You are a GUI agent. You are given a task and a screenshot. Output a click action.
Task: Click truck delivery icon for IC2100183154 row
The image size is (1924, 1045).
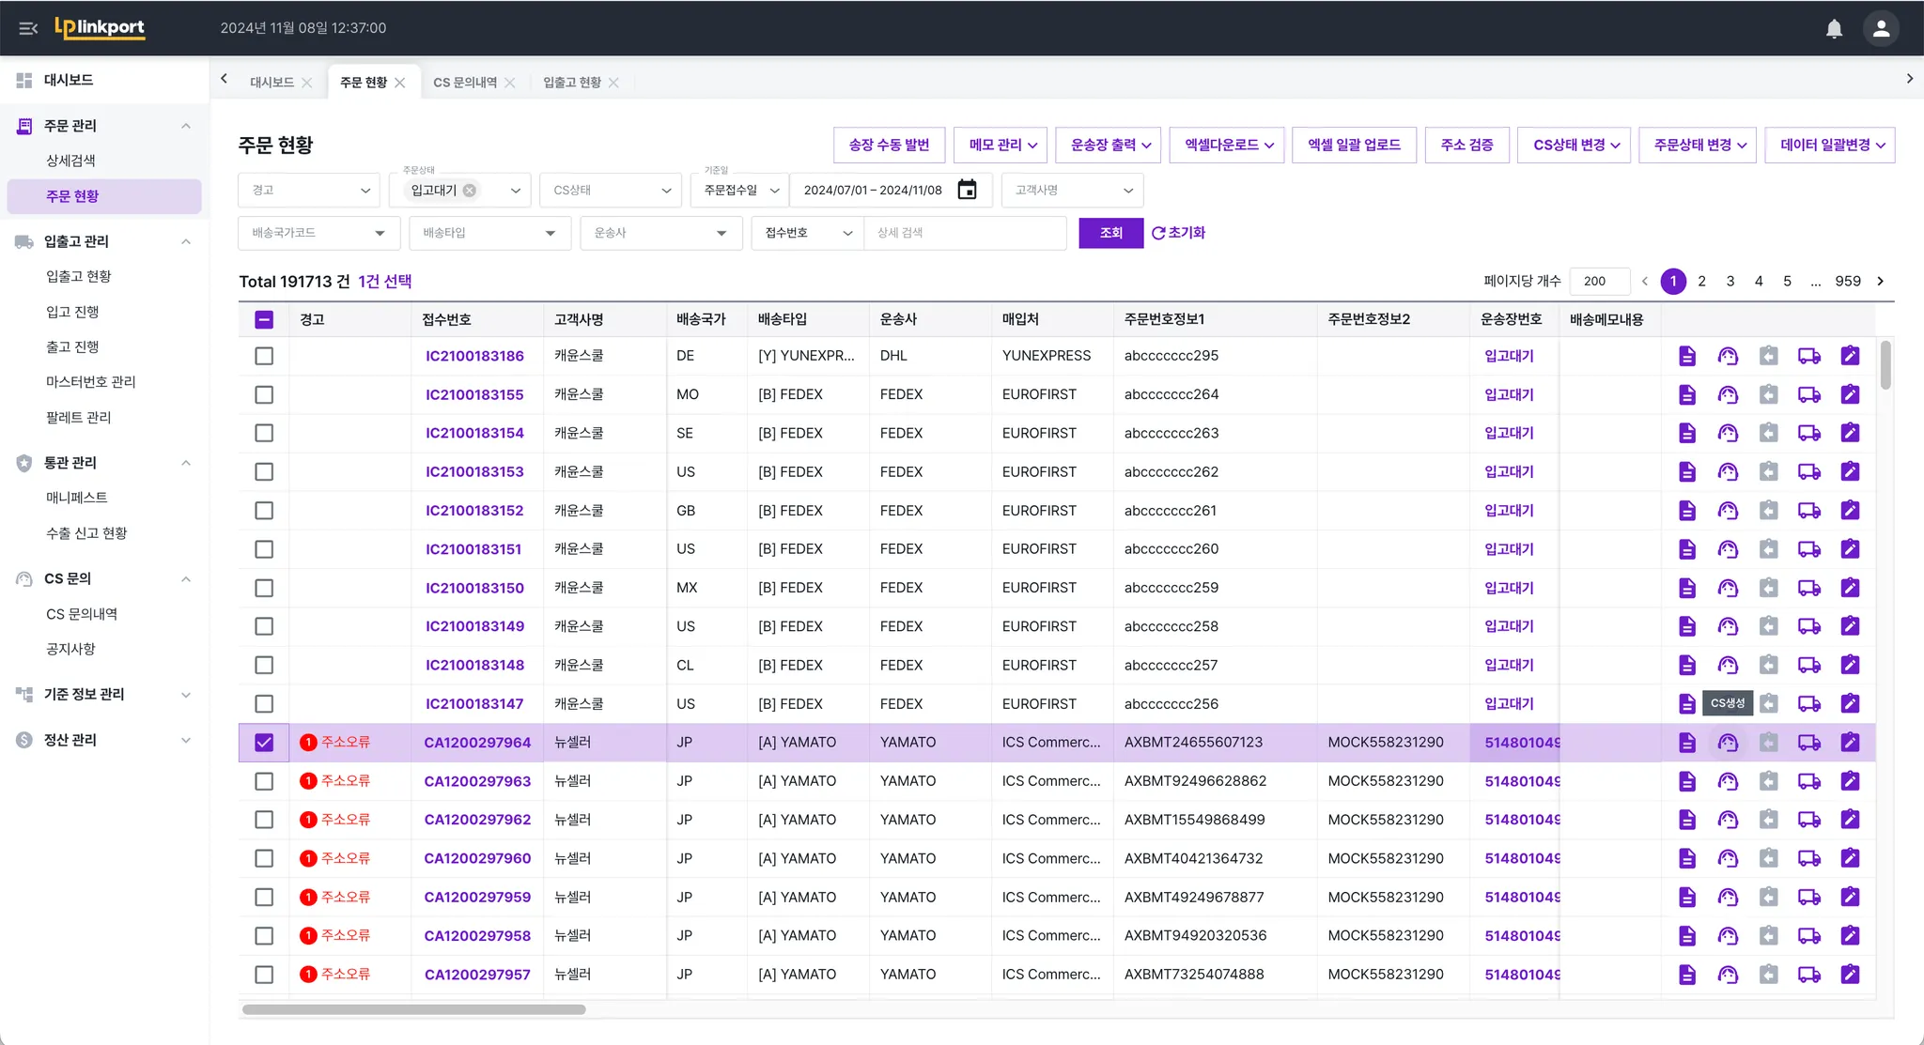[x=1808, y=433]
